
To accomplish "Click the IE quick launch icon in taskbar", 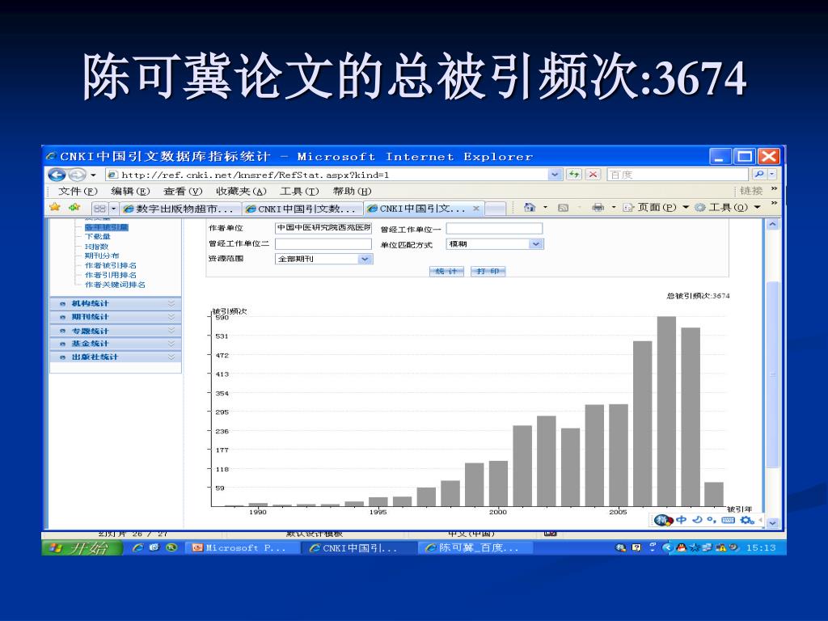I will (x=137, y=548).
